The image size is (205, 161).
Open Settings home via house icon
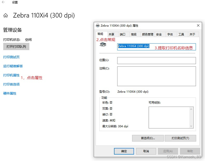[5, 16]
